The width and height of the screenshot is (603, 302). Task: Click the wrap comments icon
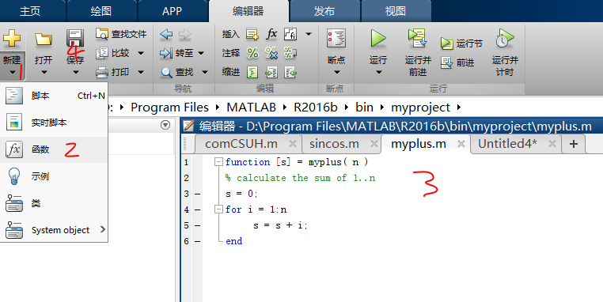point(290,53)
